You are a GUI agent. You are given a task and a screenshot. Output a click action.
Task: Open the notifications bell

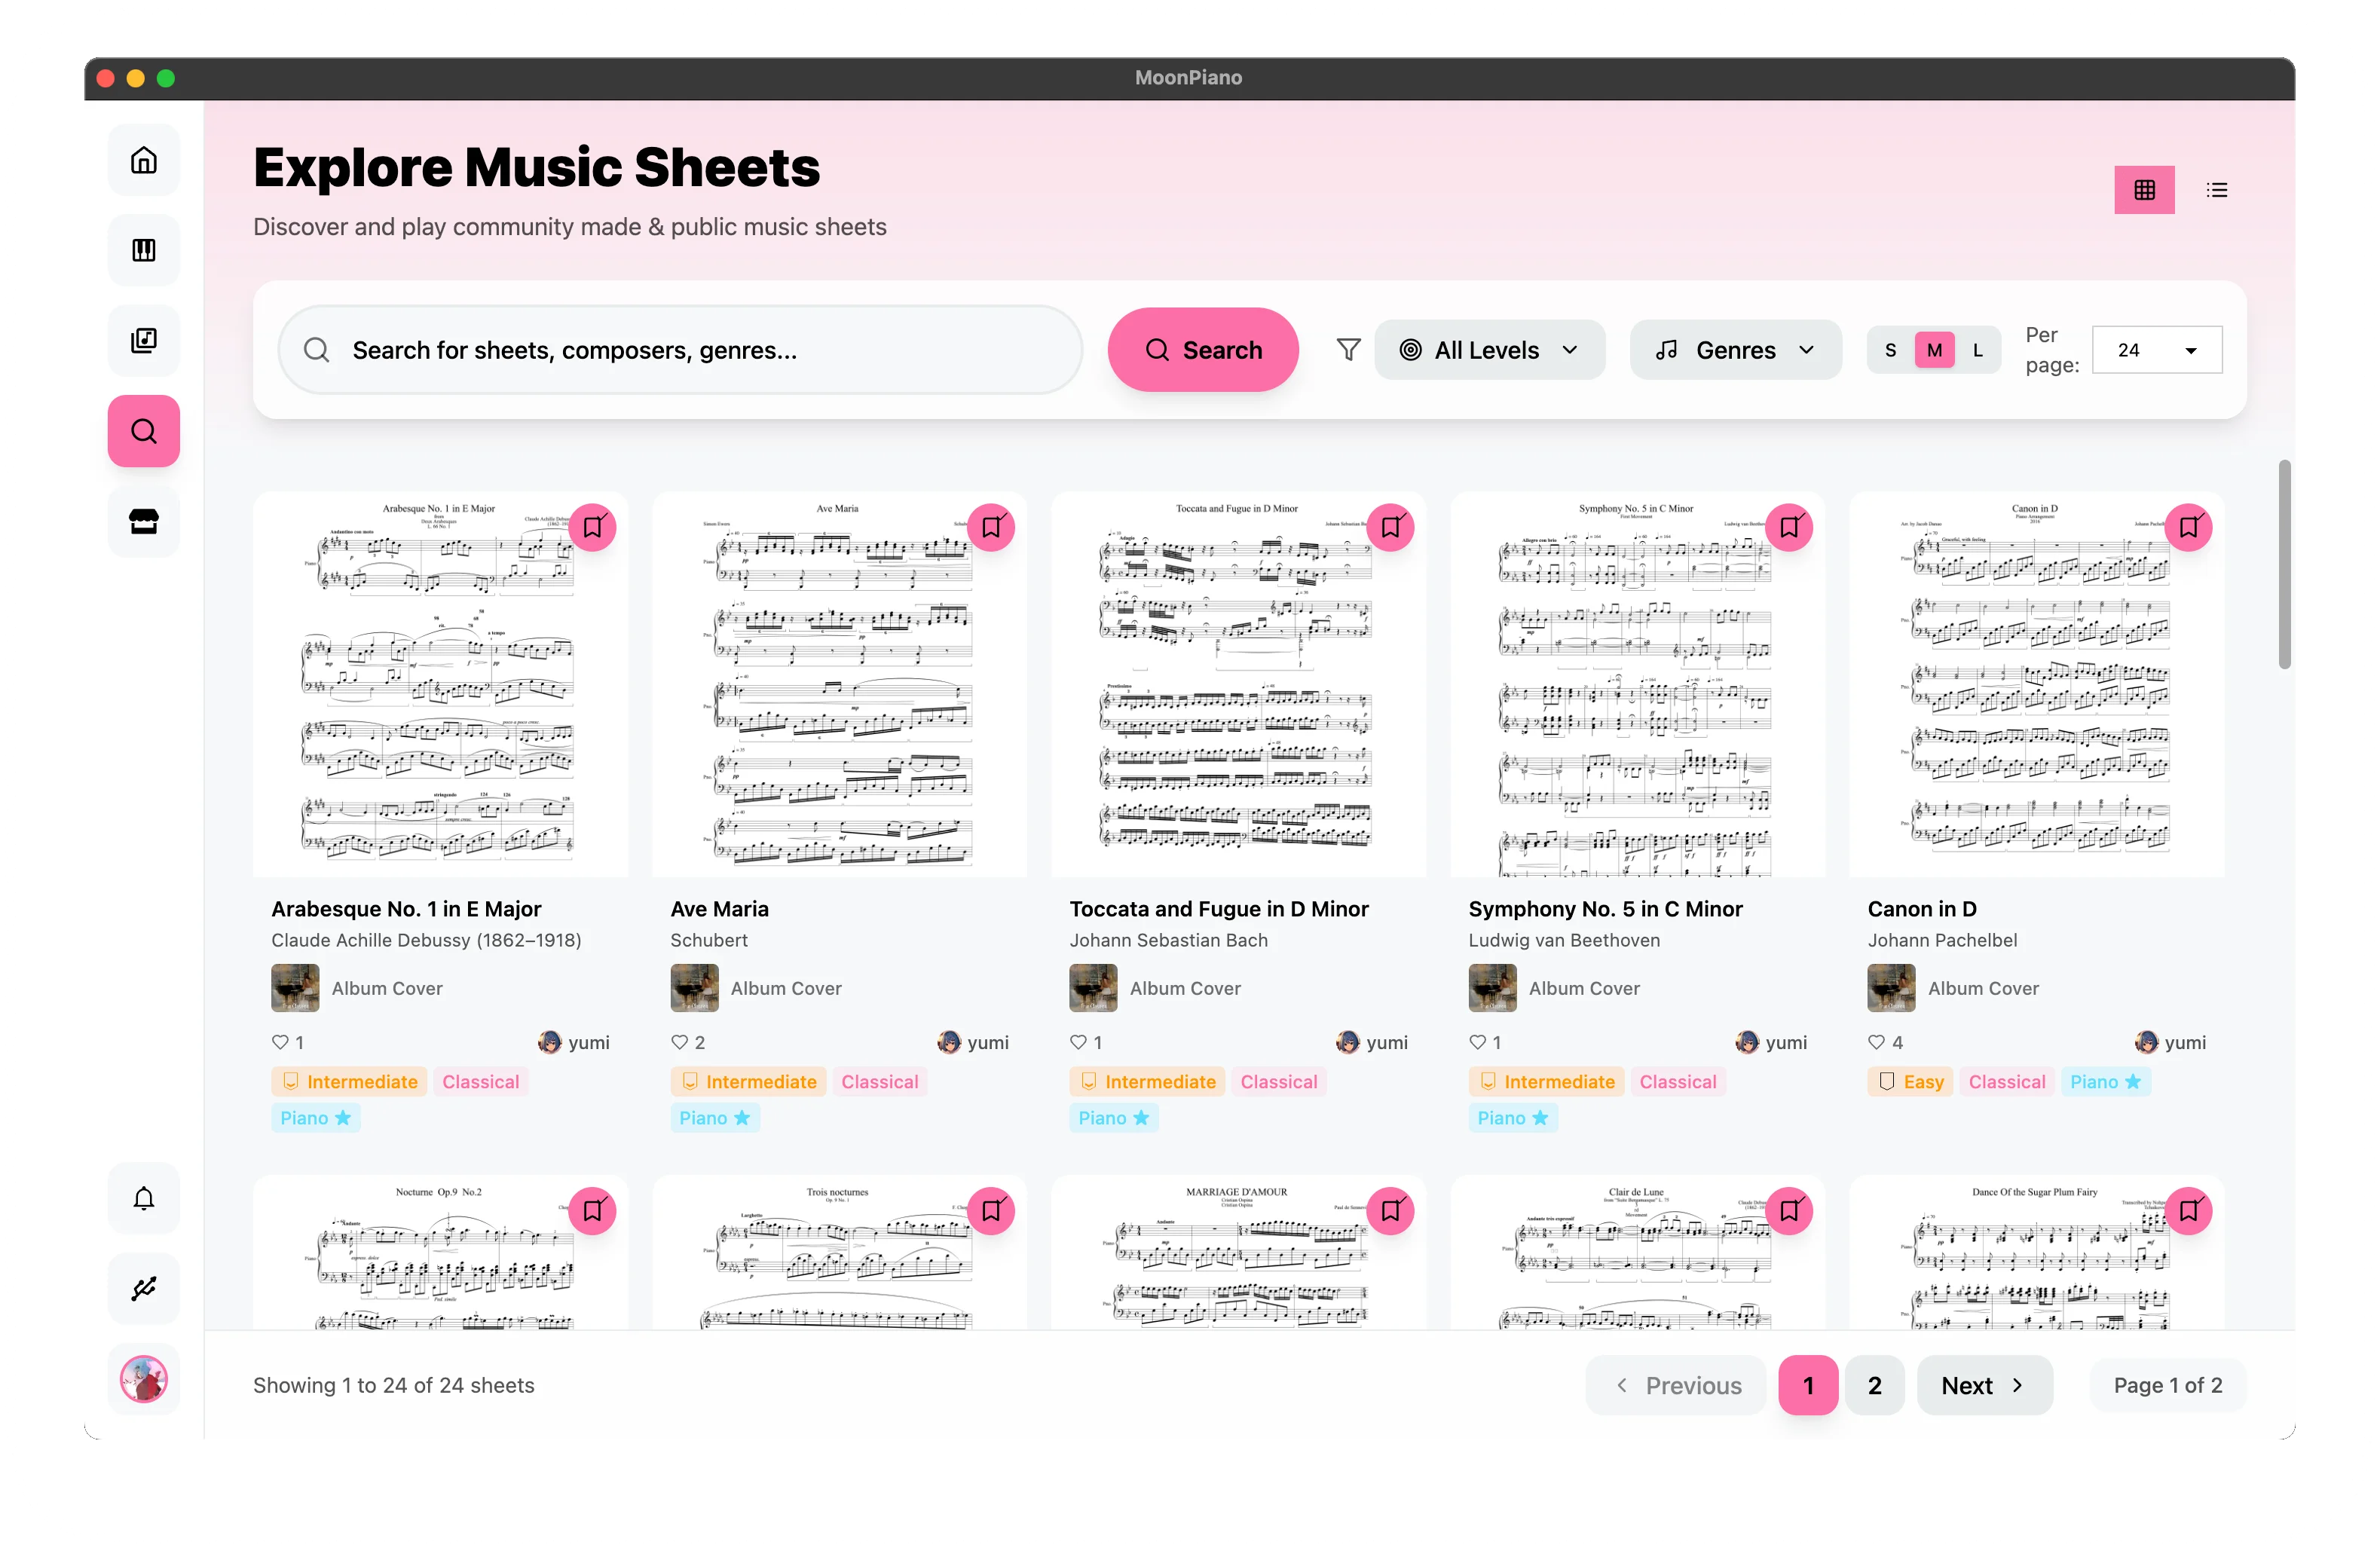pyautogui.click(x=143, y=1197)
